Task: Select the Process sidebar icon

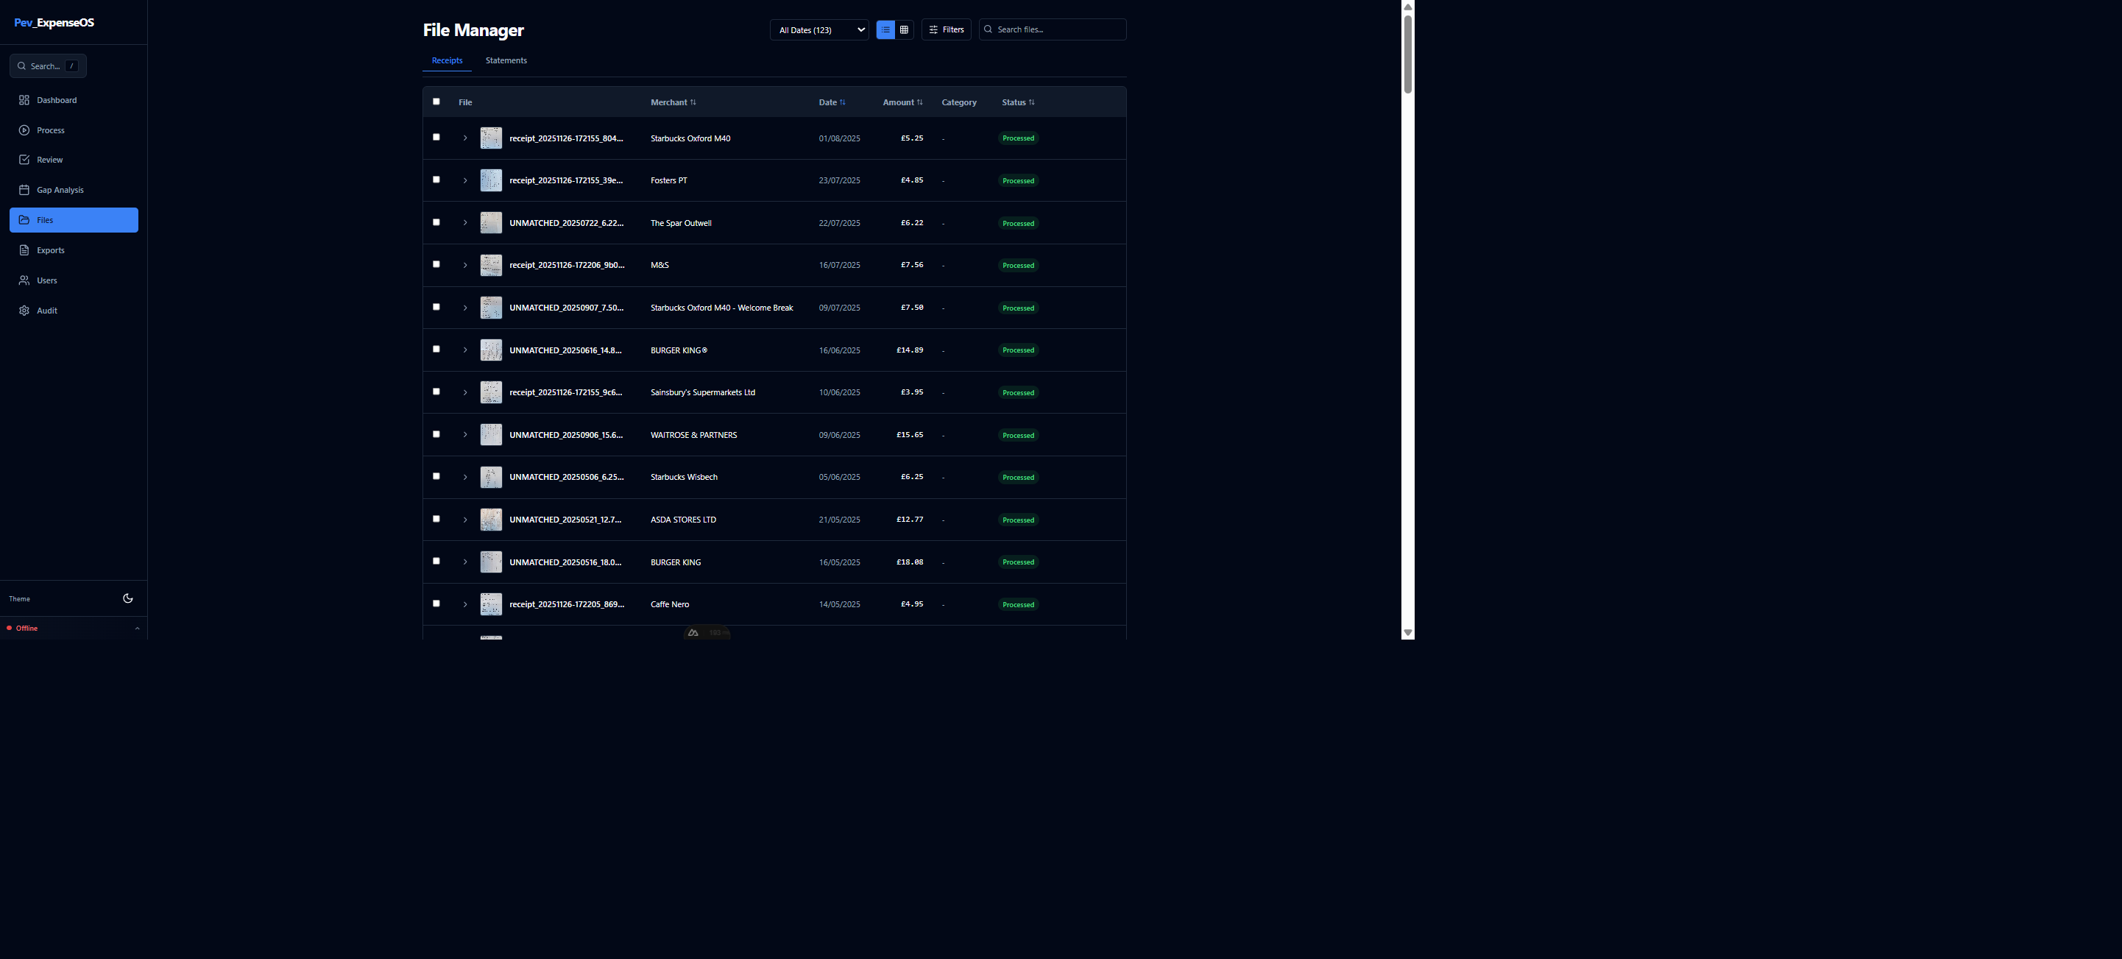Action: pos(51,130)
